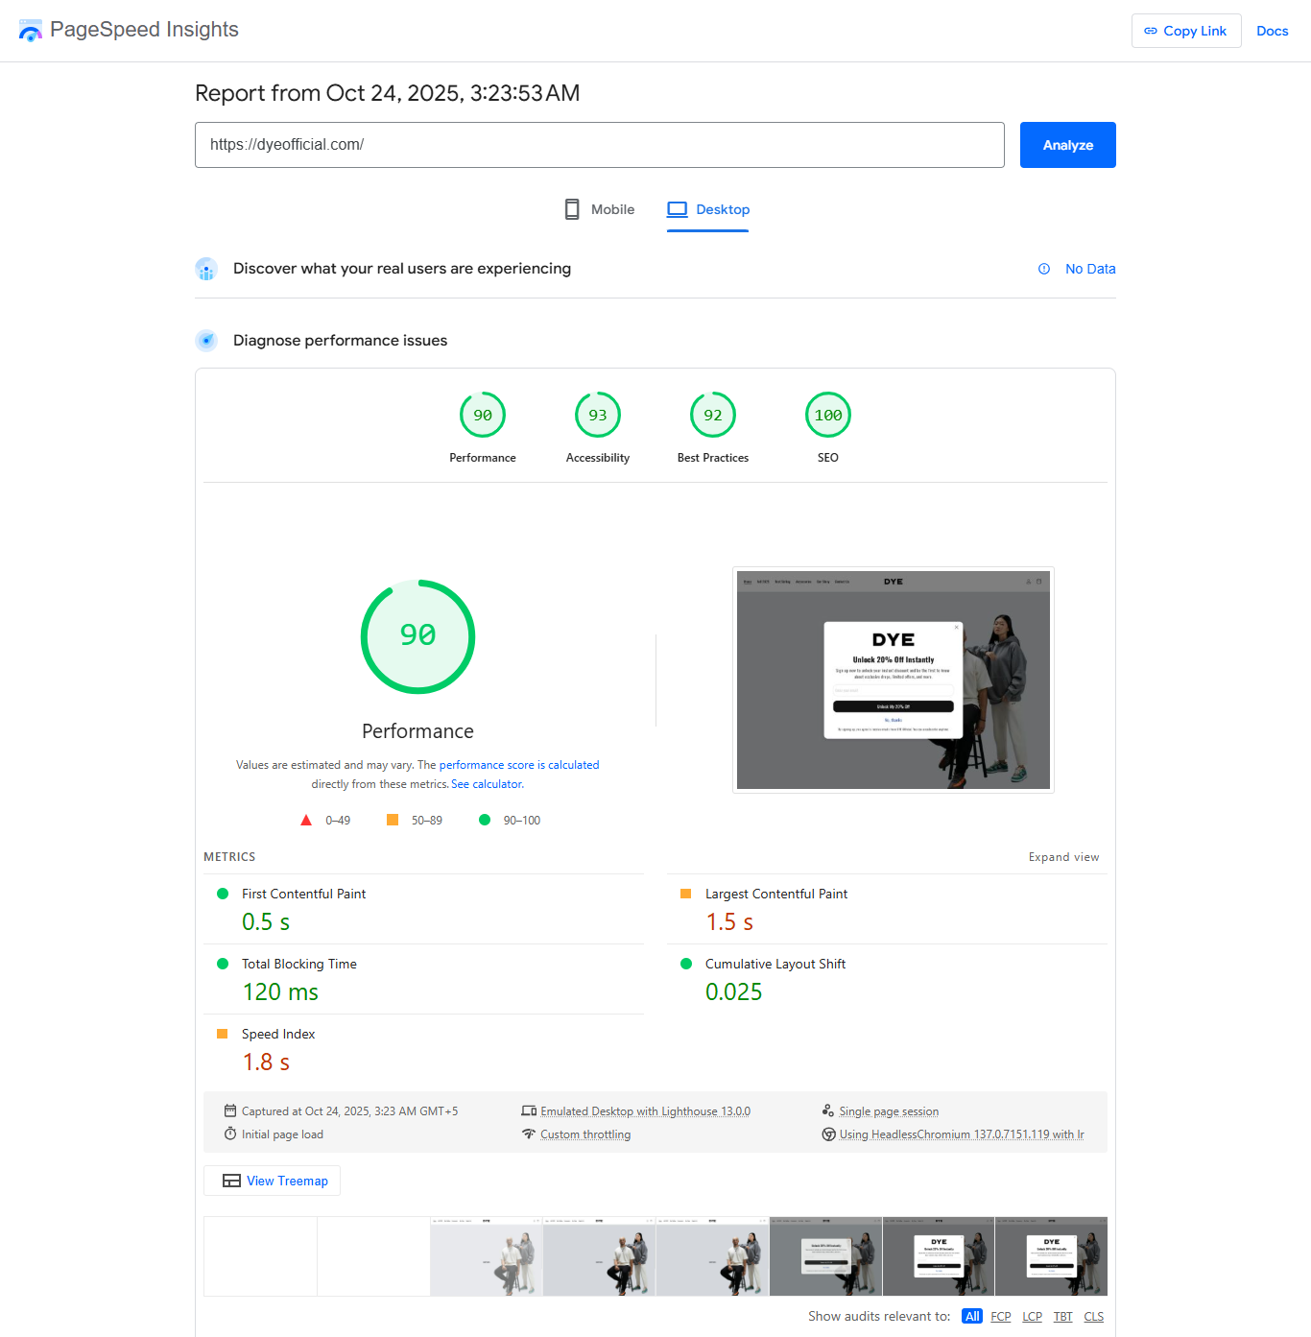Click the diagnose performance issues icon
The width and height of the screenshot is (1311, 1337).
tap(206, 341)
